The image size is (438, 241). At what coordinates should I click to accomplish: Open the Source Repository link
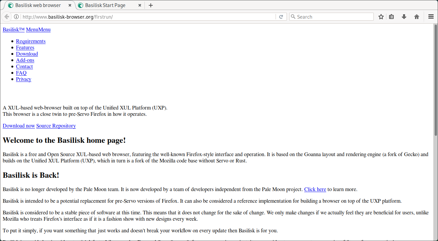(x=56, y=126)
